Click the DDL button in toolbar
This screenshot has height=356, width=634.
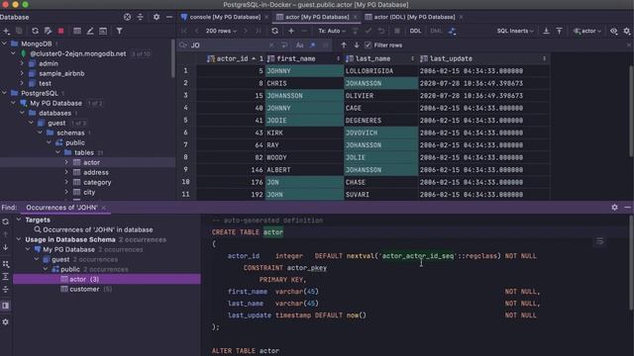[415, 31]
